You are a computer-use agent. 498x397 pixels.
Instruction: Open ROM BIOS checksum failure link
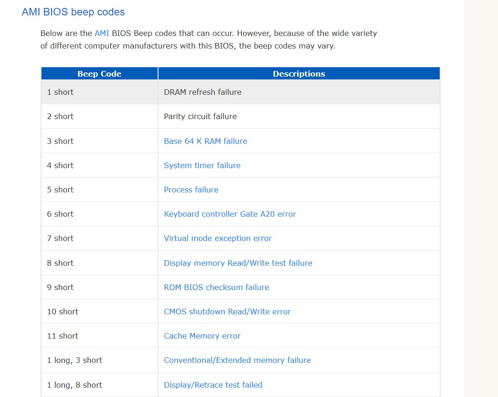click(216, 287)
